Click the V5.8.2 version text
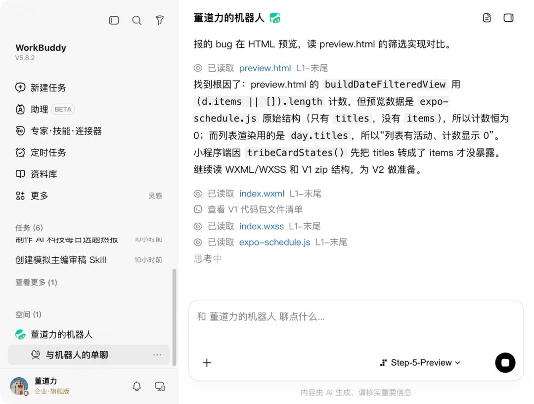This screenshot has height=404, width=534. [x=25, y=58]
